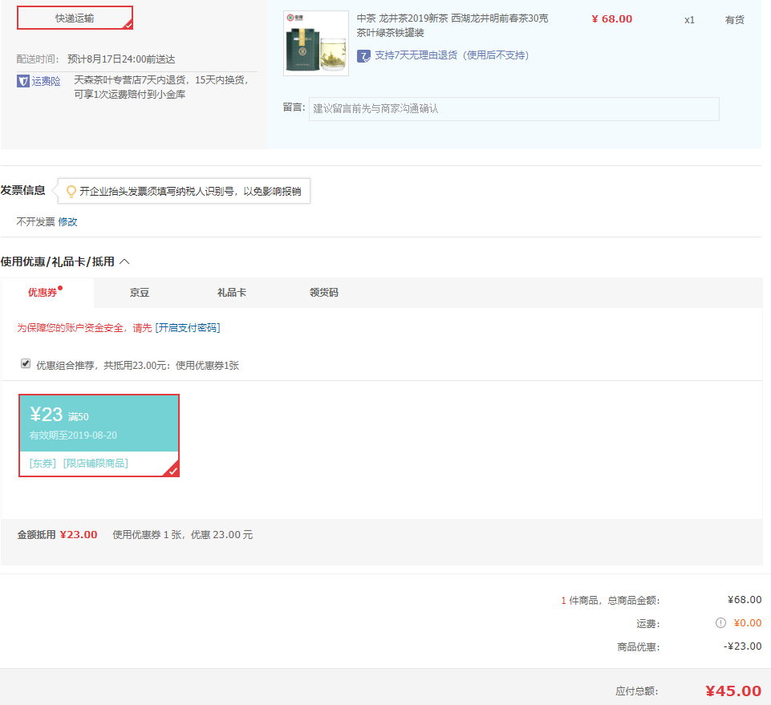Image resolution: width=771 pixels, height=705 pixels.
Task: Click the 金额抵用 ¥23.00 amount
Action: 79,535
